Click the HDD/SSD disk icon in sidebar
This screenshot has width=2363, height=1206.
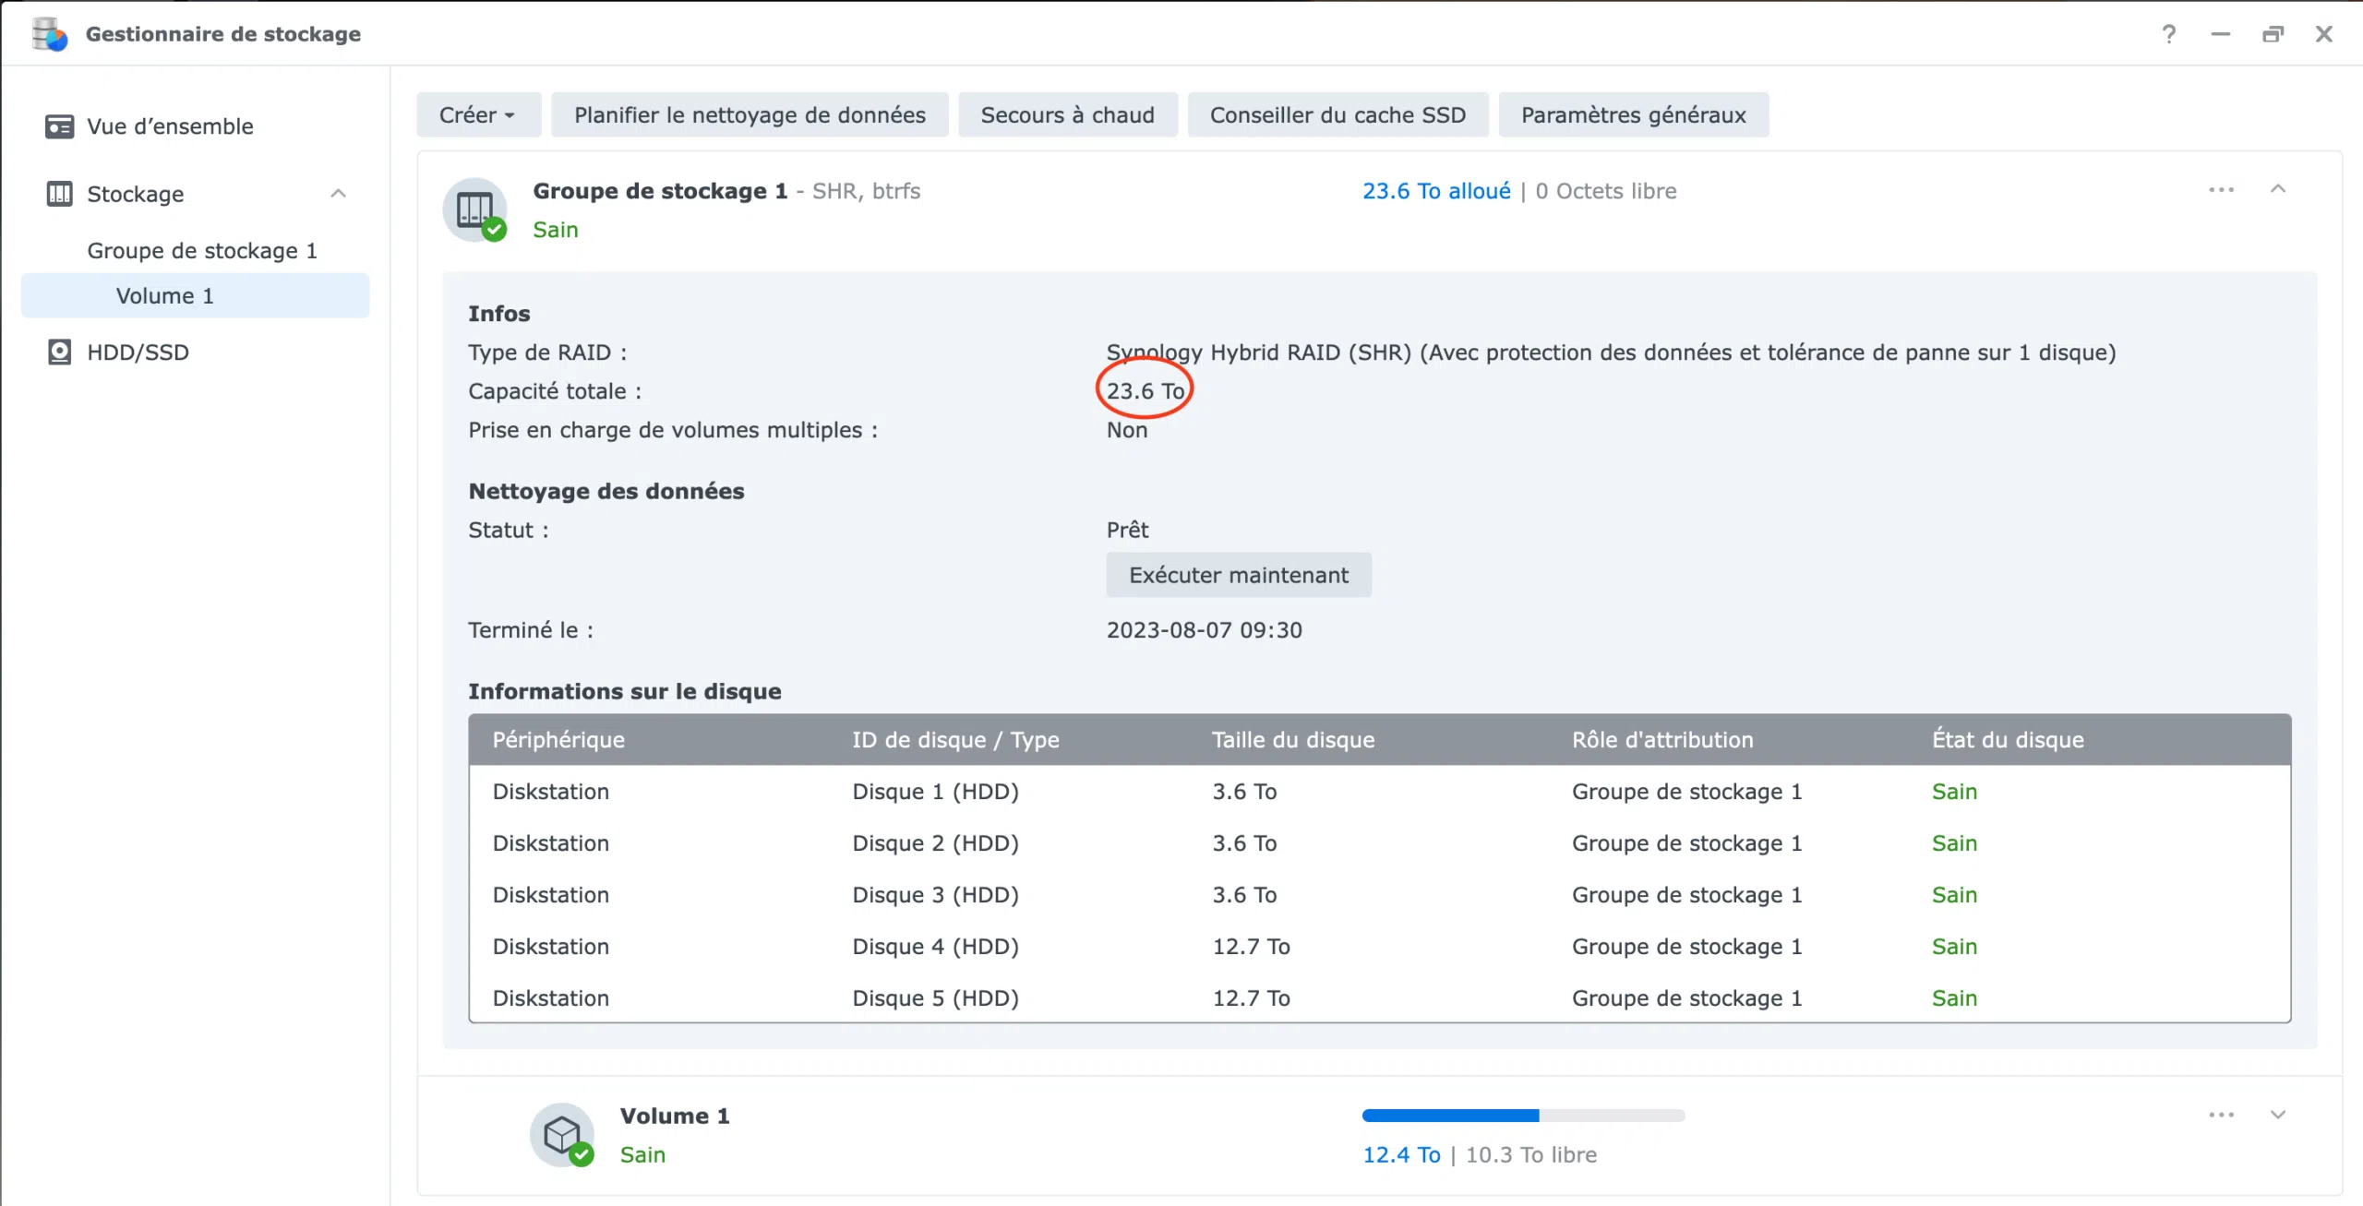pyautogui.click(x=59, y=352)
